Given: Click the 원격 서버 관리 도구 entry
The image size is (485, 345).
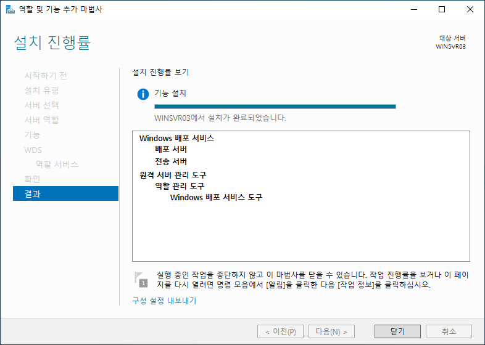Looking at the screenshot, I should 173,175.
